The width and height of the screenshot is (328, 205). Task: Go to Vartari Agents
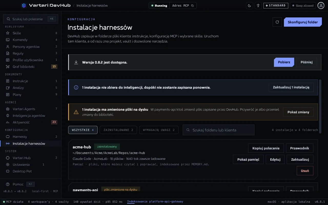click(31, 109)
